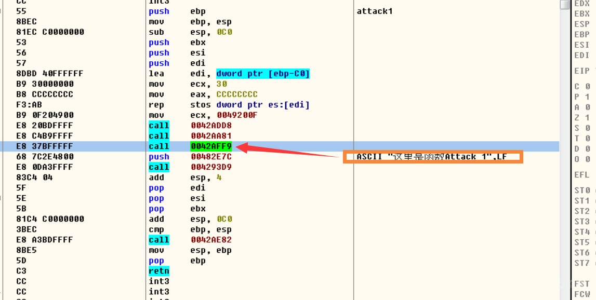Select the 'mov eax, CCCCCCCC' instruction
Screen dimensions: 596x300
pos(203,94)
